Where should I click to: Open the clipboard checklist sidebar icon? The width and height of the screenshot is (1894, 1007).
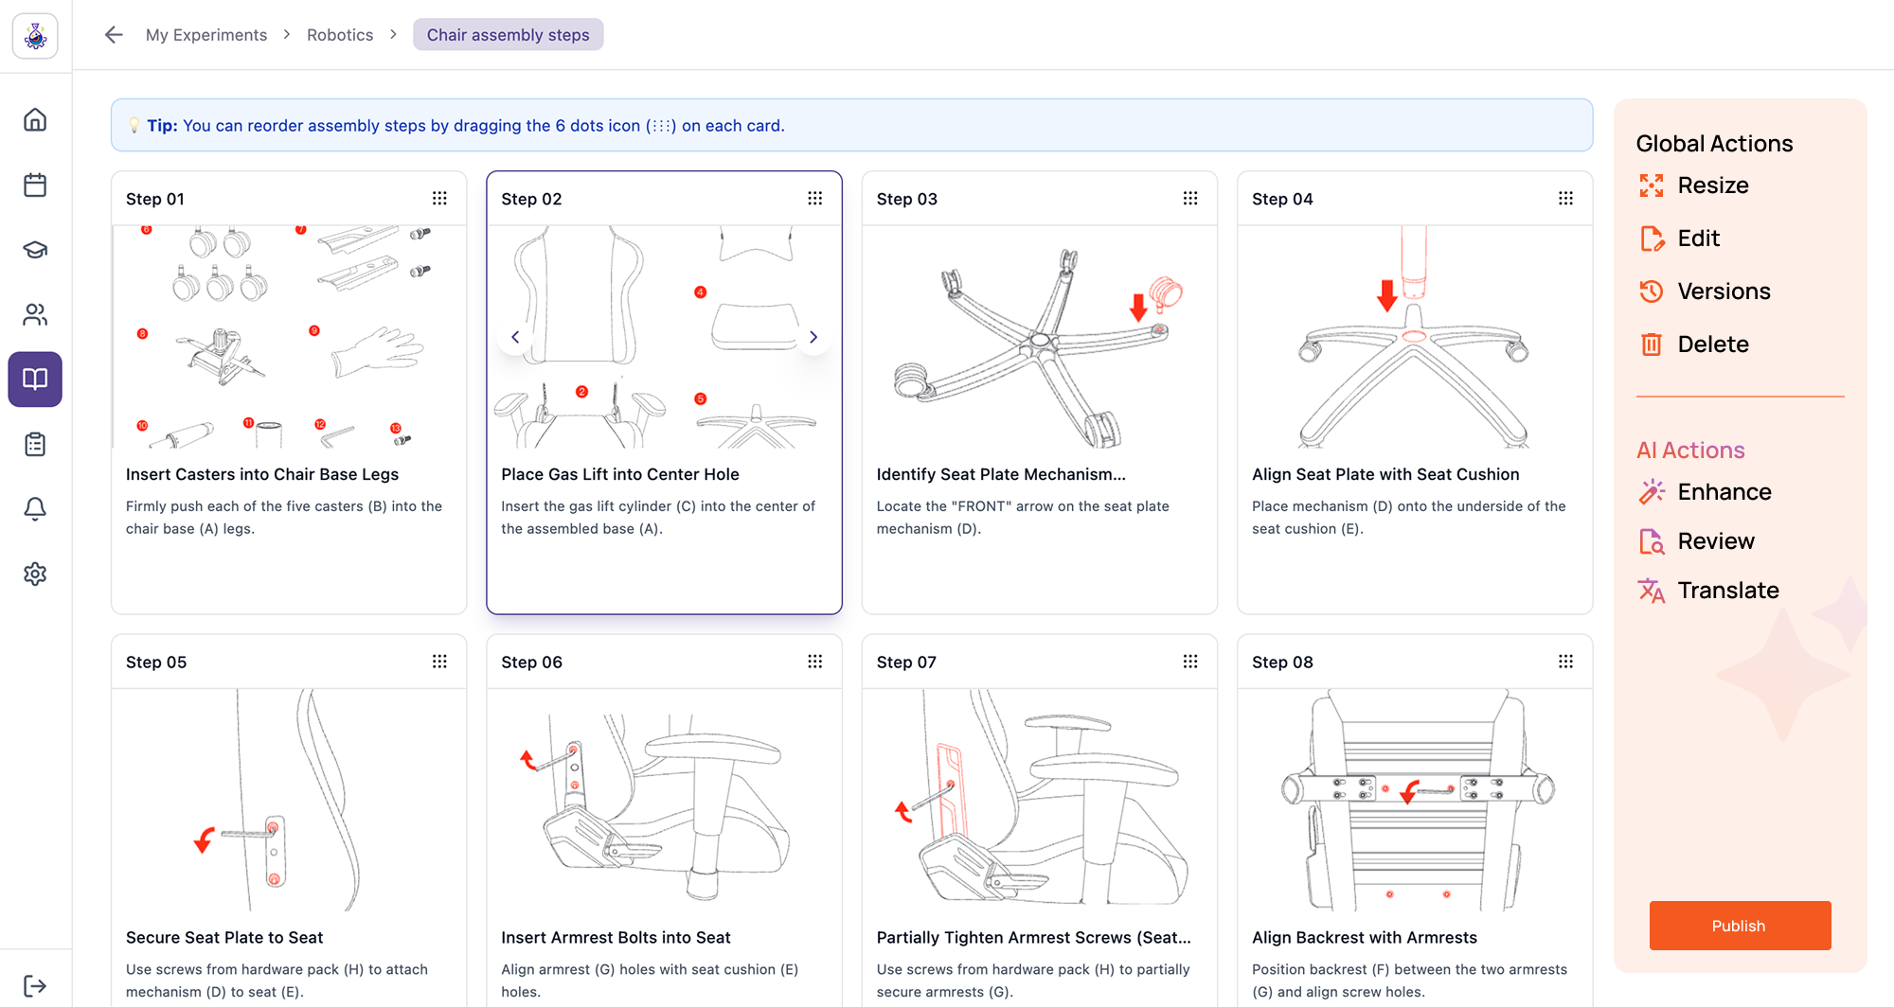click(x=35, y=444)
